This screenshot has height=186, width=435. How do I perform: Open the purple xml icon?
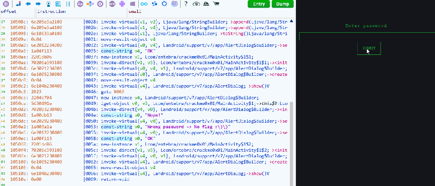click(x=112, y=4)
